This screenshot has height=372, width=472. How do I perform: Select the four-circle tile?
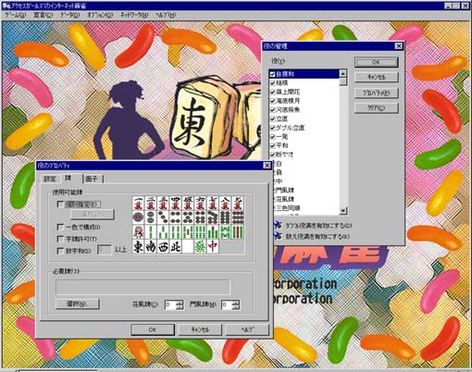[x=176, y=217]
